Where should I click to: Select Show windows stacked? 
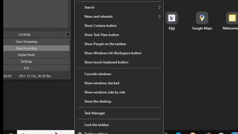coord(119,83)
